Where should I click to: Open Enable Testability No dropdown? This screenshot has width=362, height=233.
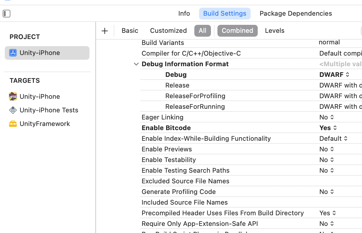pyautogui.click(x=327, y=160)
